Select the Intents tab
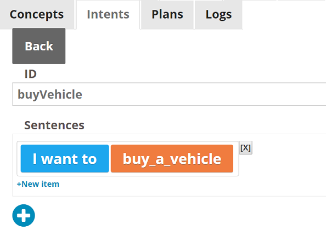 pyautogui.click(x=108, y=15)
